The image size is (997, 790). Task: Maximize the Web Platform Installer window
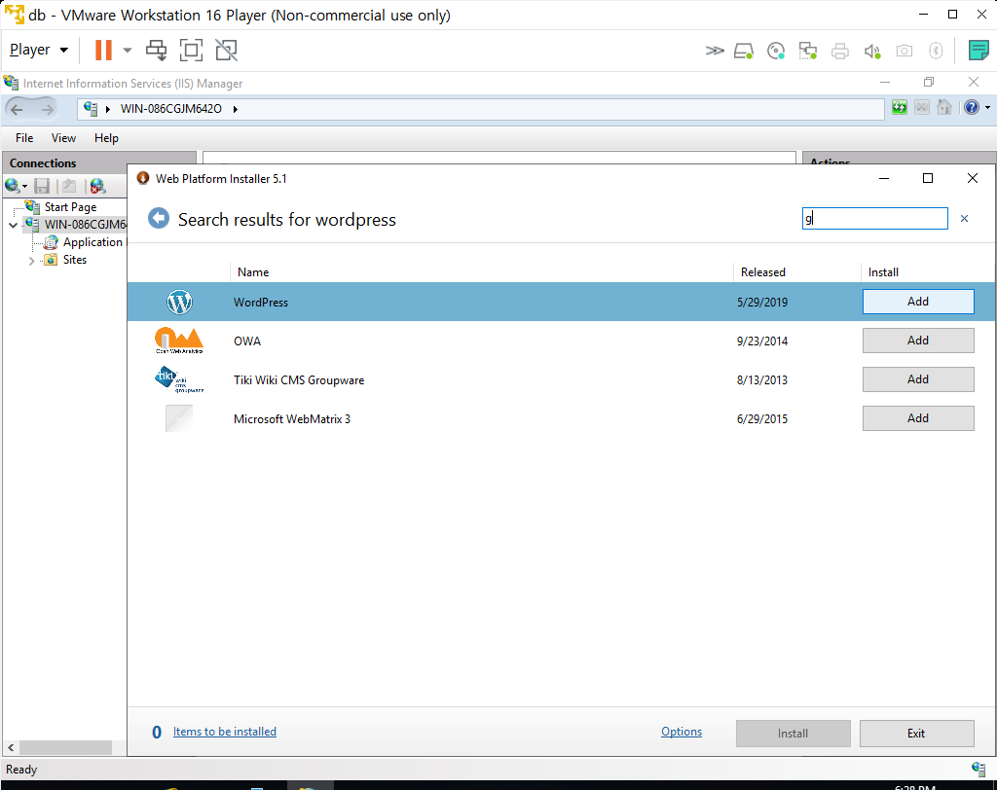pyautogui.click(x=928, y=179)
